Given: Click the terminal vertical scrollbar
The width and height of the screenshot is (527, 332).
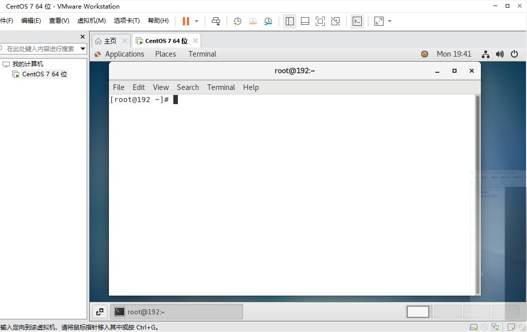Looking at the screenshot, I should (x=477, y=195).
